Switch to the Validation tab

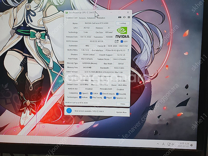click(x=101, y=18)
